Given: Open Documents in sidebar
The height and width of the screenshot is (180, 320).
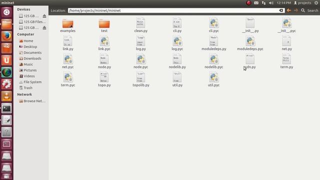Looking at the screenshot, I should [x=30, y=52].
